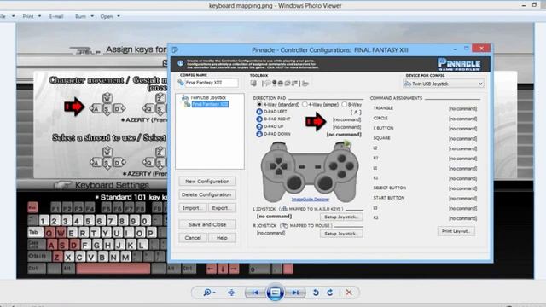Click [no command] for L3
This screenshot has width=546, height=307.
click(x=462, y=208)
